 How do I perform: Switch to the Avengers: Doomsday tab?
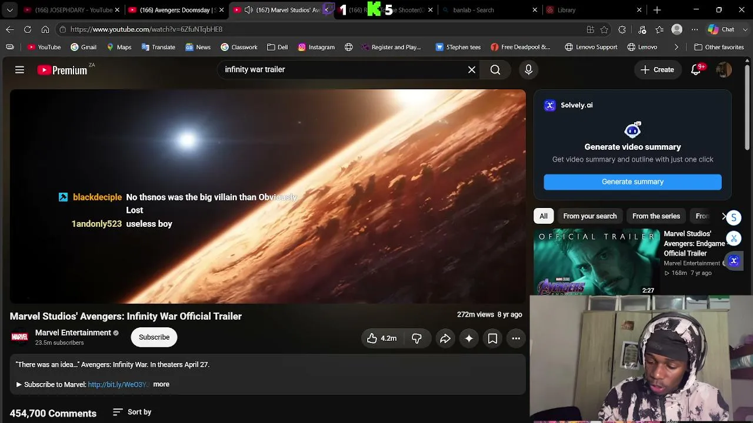[175, 10]
